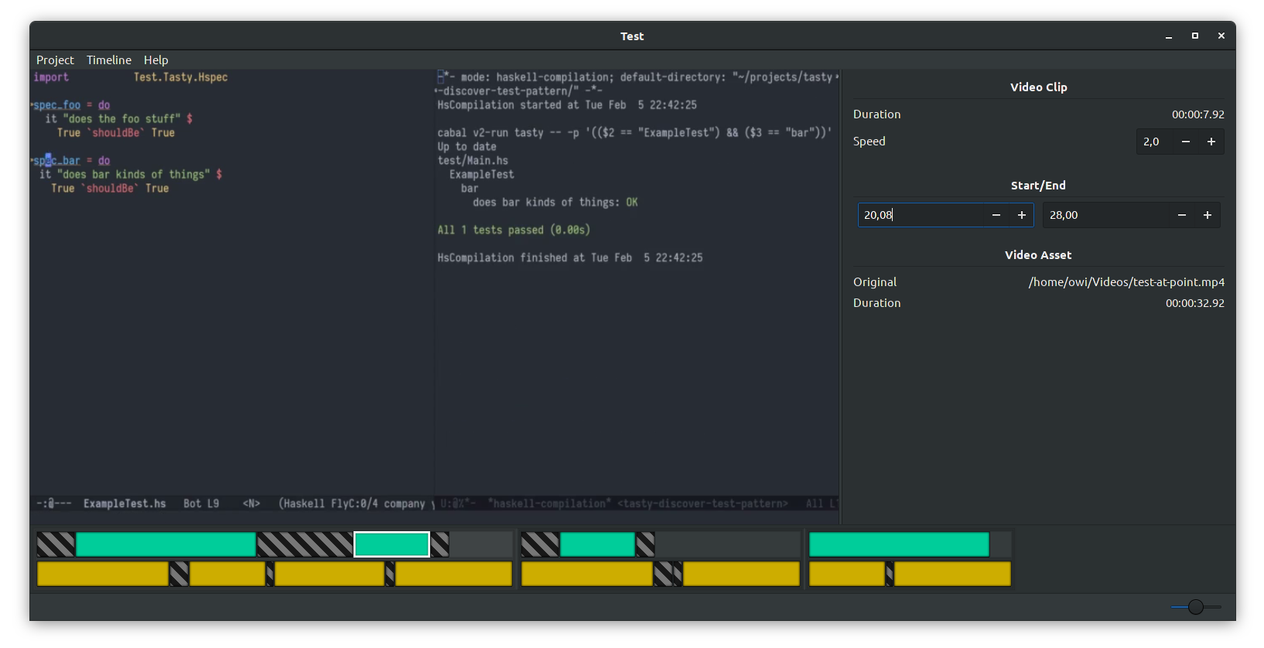Screen dimensions: 1264x648
Task: Focus the end time field showing 28,00
Action: tap(1104, 215)
